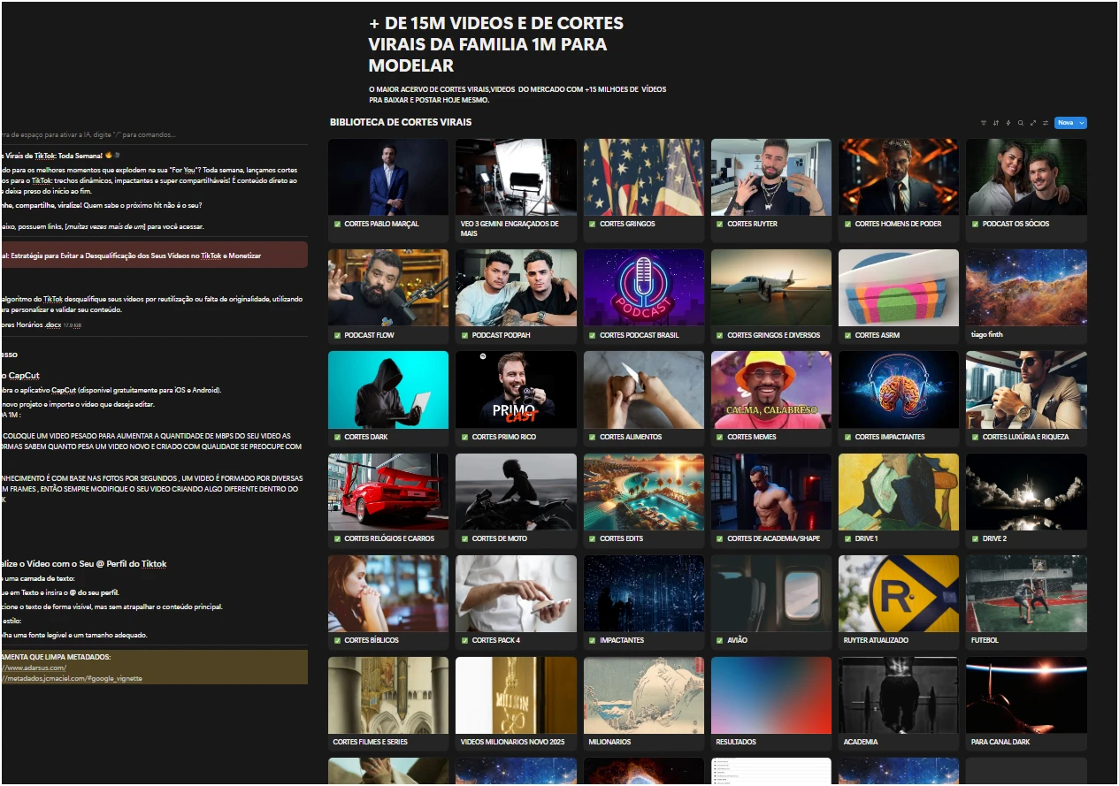Search within the cortes library
The height and width of the screenshot is (786, 1119).
click(x=1021, y=123)
